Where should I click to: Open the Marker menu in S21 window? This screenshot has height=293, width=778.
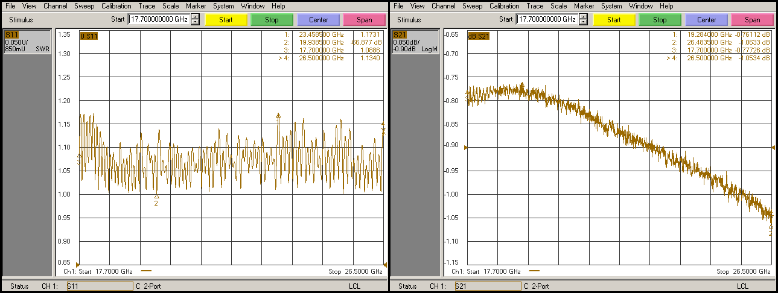[x=584, y=6]
